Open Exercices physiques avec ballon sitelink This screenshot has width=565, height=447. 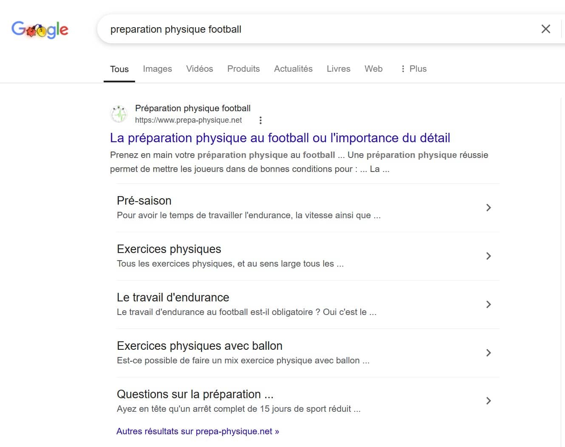pos(200,346)
